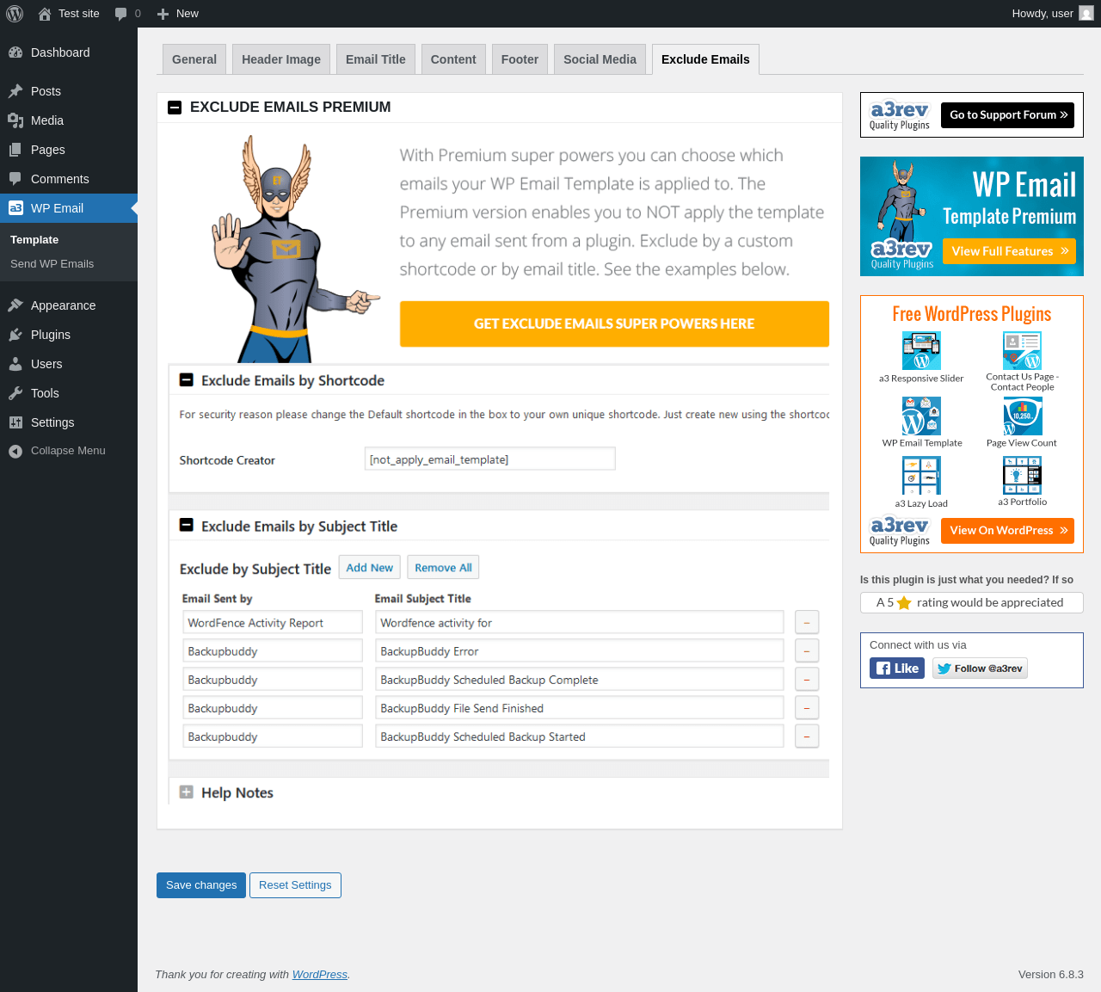
Task: Remove the BackupBuddy Scheduled Backup Complete row
Action: [807, 679]
